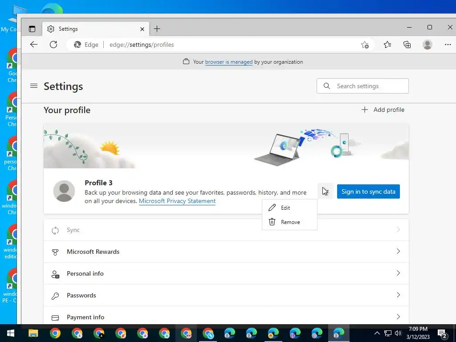Expand Personal info chevron

[398, 273]
